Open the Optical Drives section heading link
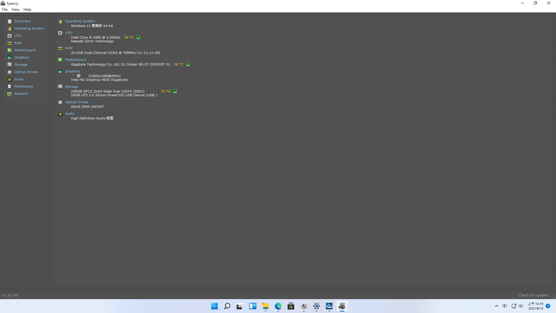The width and height of the screenshot is (556, 313). click(76, 102)
